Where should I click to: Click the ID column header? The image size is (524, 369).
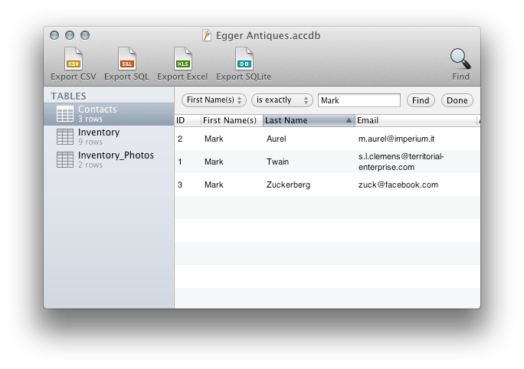pyautogui.click(x=188, y=120)
